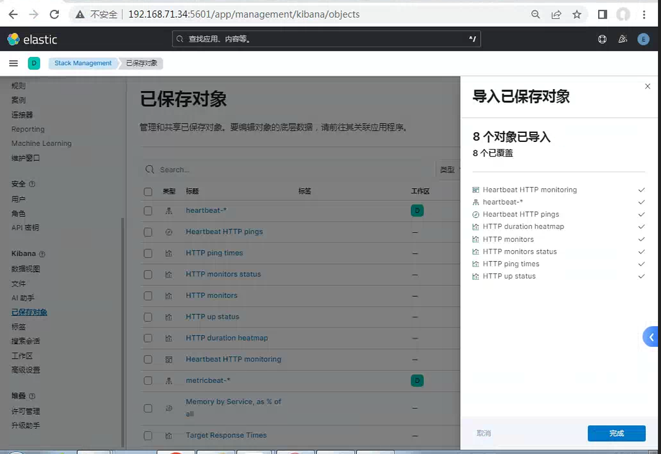Click the browser address bar URL
The image size is (661, 454).
tap(244, 15)
